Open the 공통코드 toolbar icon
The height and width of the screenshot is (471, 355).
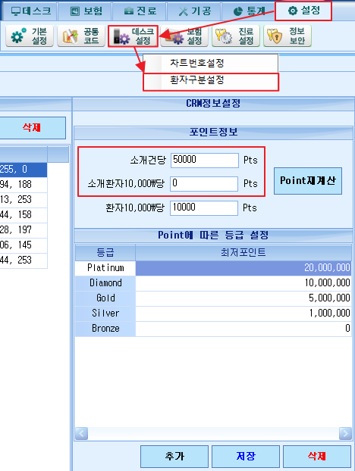point(81,36)
